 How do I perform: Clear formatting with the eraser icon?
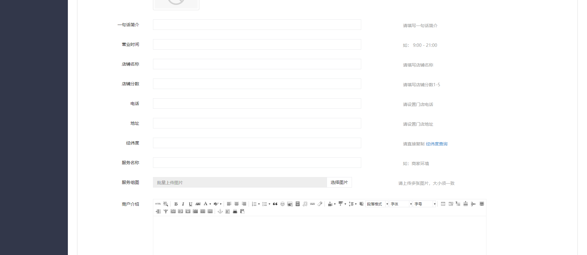[x=320, y=204]
